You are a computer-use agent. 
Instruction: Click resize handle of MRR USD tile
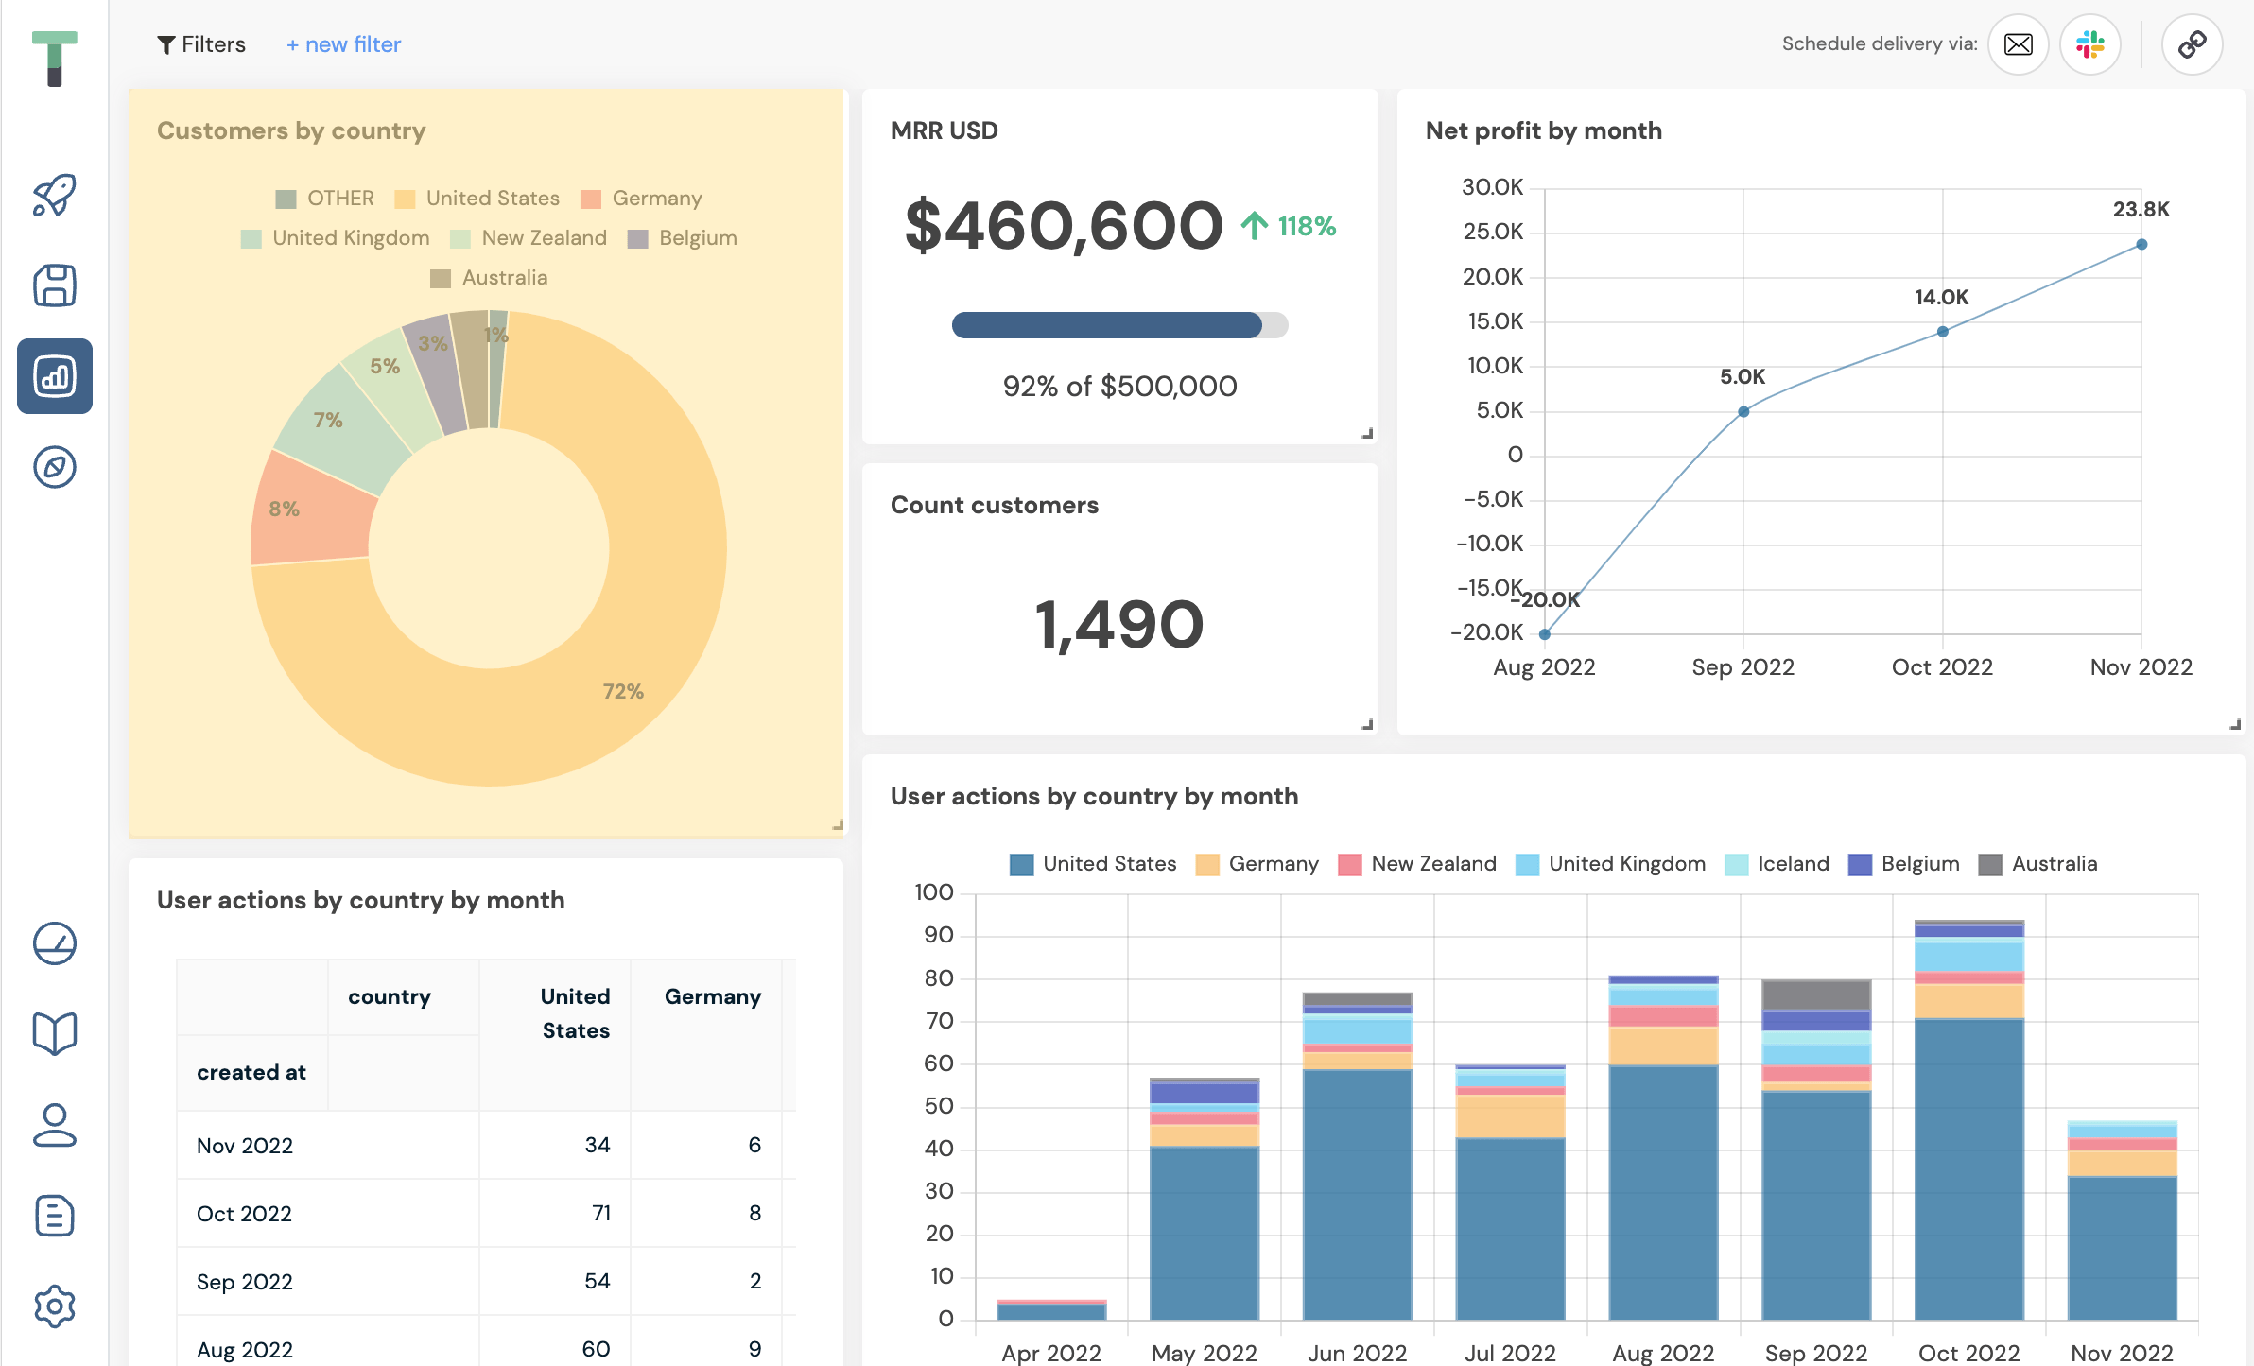[x=1367, y=434]
